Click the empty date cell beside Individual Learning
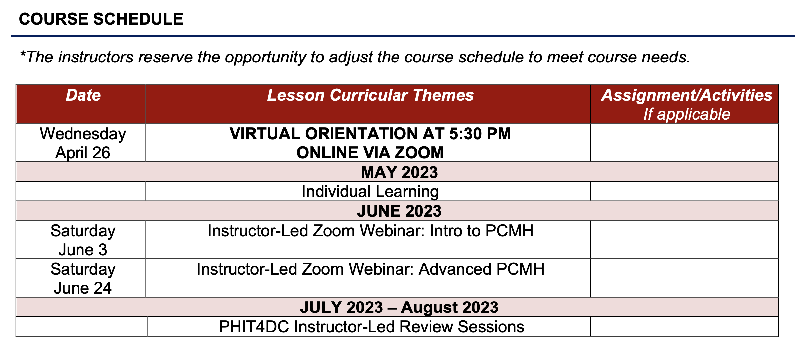Screen dimensions: 795x363 click(80, 191)
